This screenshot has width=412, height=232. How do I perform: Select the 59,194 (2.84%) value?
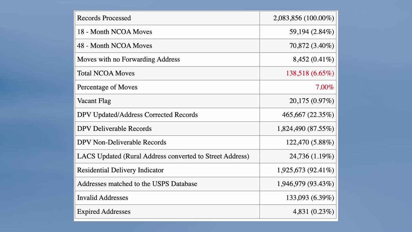[x=312, y=32]
